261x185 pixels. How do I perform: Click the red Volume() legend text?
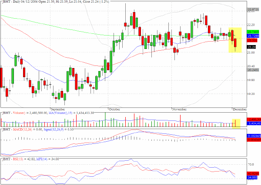coord(19,113)
